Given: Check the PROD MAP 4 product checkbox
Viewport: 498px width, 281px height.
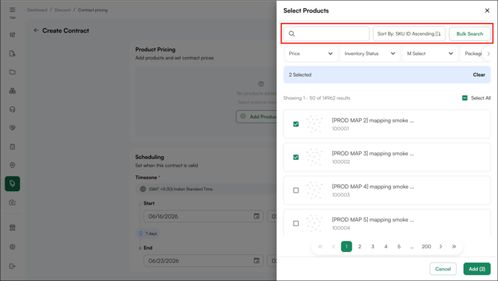Looking at the screenshot, I should pyautogui.click(x=296, y=190).
